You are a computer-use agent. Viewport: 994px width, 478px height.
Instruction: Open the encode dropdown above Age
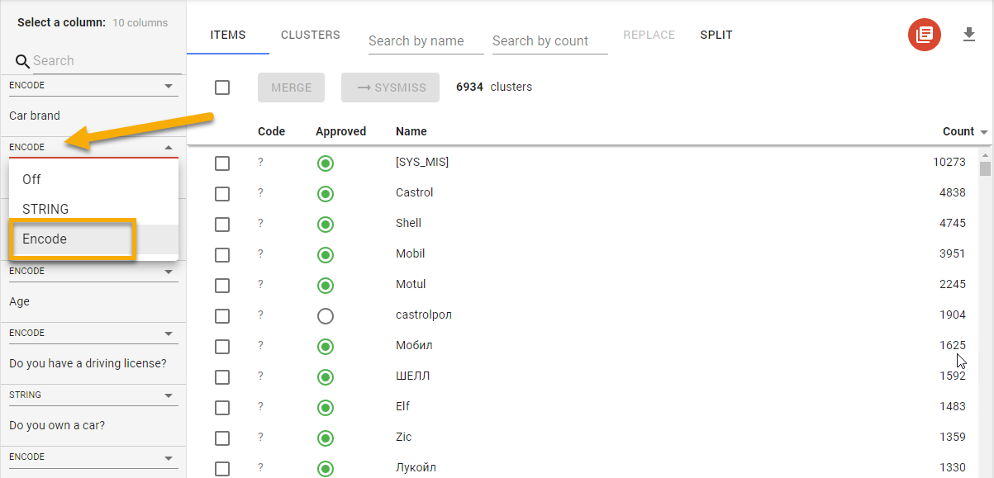(x=93, y=272)
